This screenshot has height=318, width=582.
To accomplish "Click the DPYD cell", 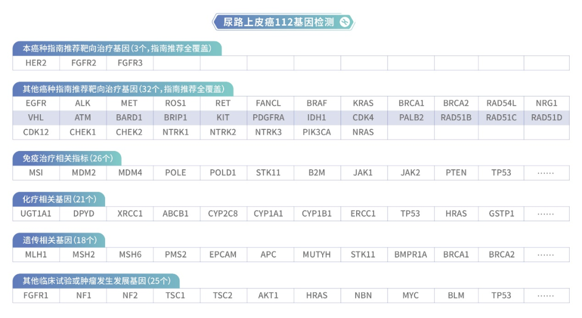I will pyautogui.click(x=83, y=214).
